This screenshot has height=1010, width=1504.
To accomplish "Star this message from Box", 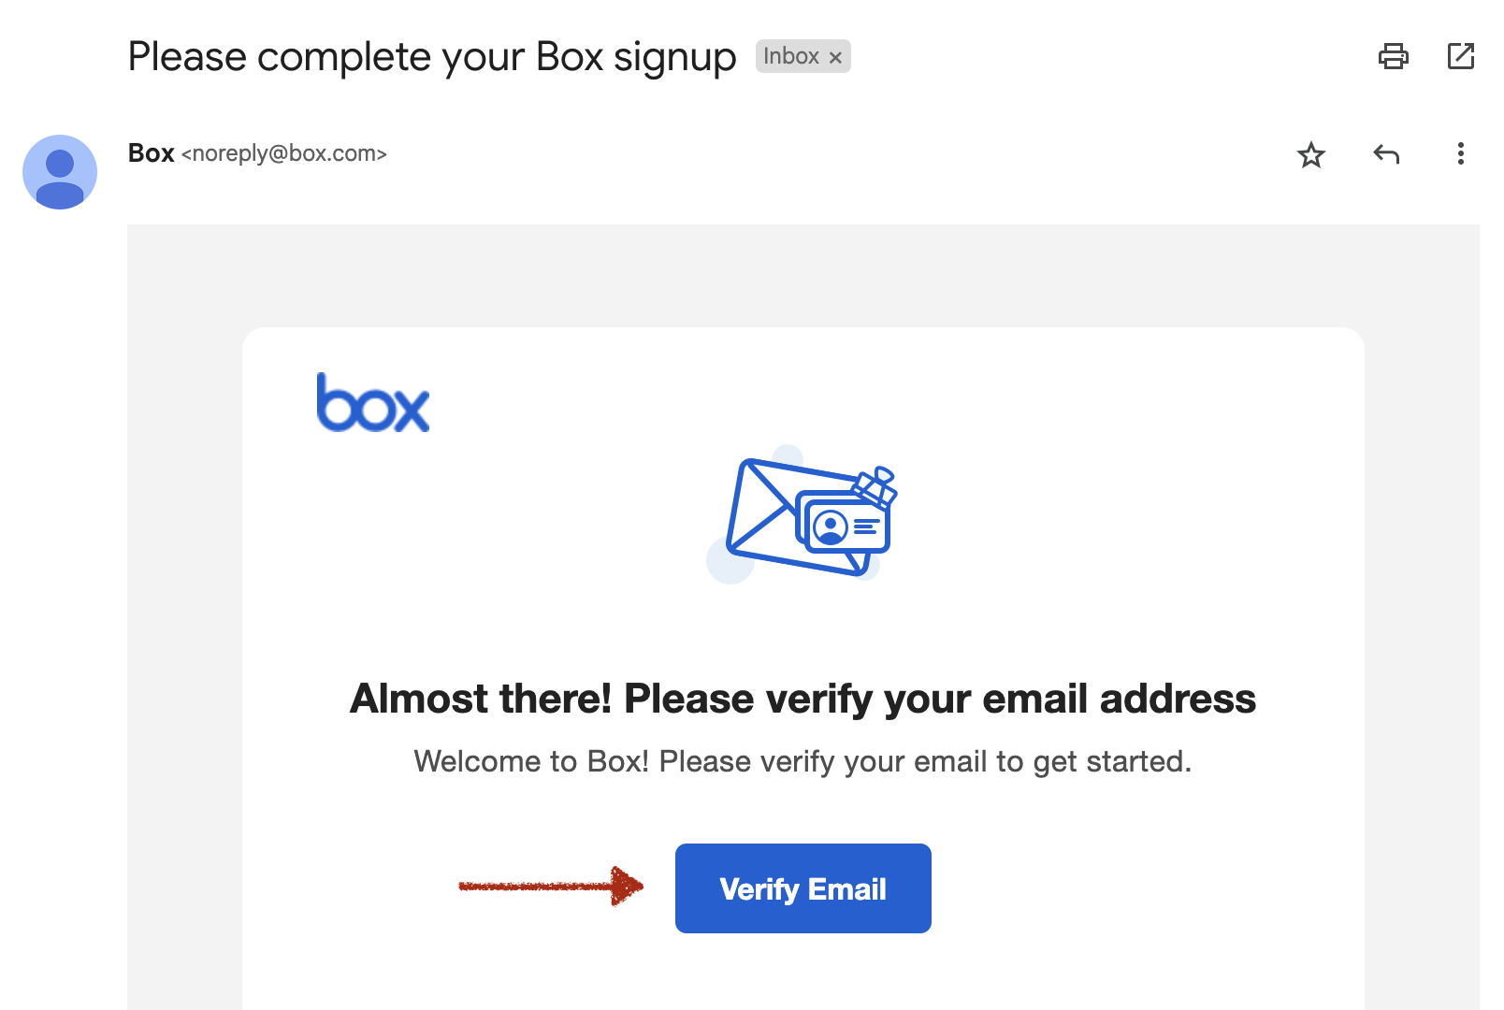I will [1310, 154].
